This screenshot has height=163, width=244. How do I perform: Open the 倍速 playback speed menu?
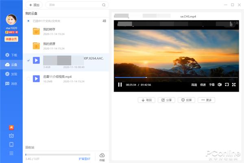point(203,85)
